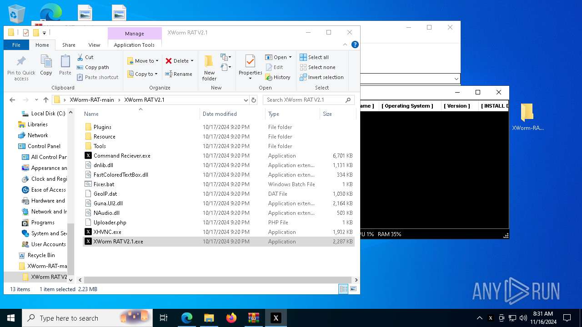Image resolution: width=582 pixels, height=327 pixels.
Task: Click History in the Open group
Action: coord(277,77)
